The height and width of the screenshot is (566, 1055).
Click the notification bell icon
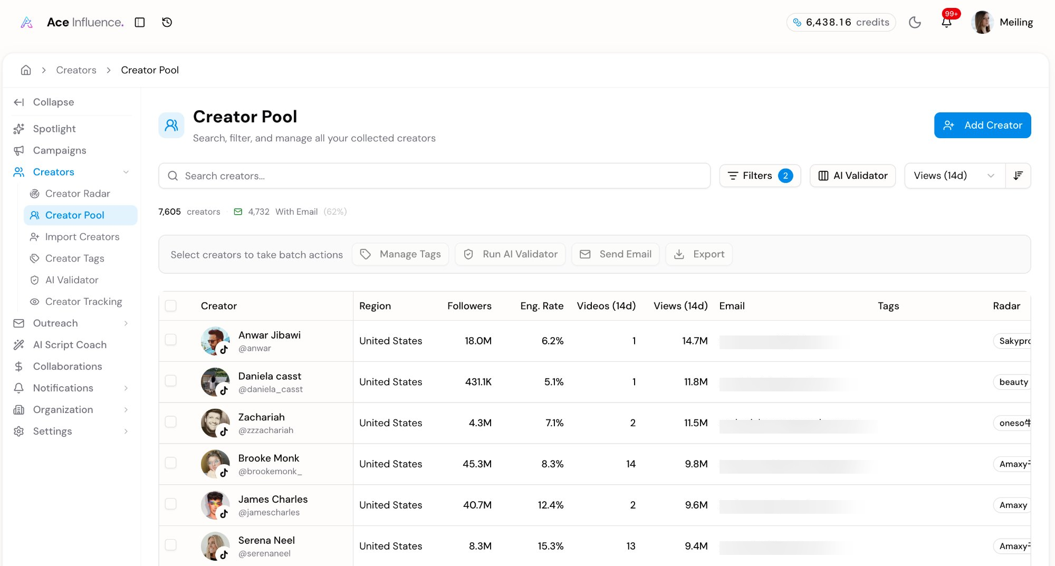coord(946,22)
